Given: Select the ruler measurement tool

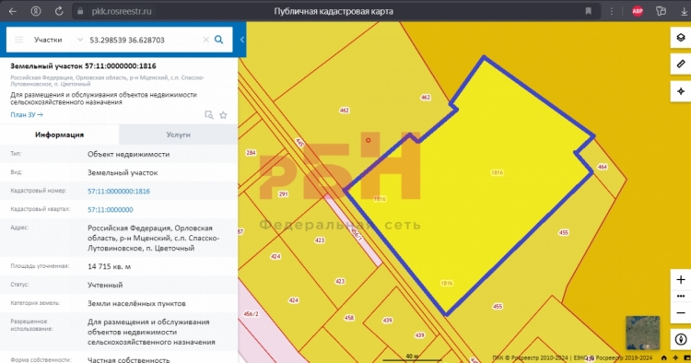Looking at the screenshot, I should point(681,64).
